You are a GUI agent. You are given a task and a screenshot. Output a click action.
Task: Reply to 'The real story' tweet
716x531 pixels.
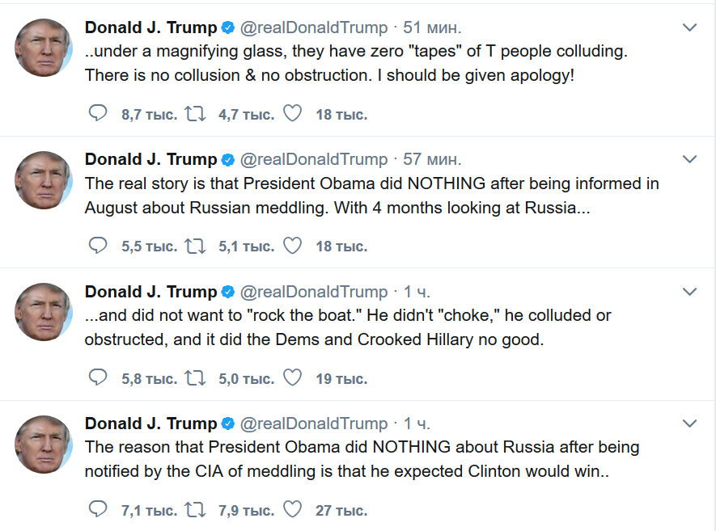pos(97,246)
